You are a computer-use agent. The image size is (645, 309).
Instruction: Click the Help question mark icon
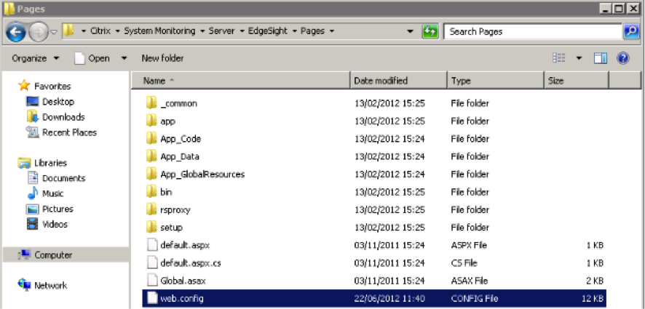[623, 58]
